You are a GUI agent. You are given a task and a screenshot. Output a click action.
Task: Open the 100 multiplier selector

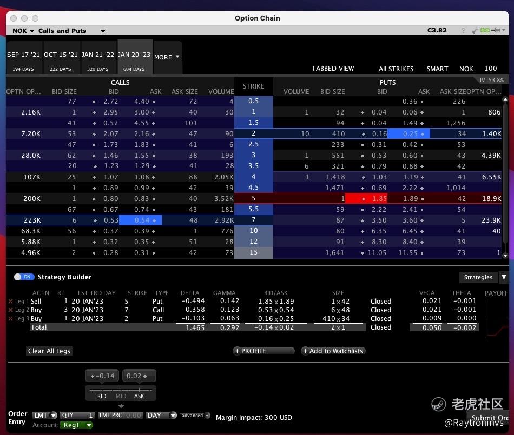[x=491, y=69]
